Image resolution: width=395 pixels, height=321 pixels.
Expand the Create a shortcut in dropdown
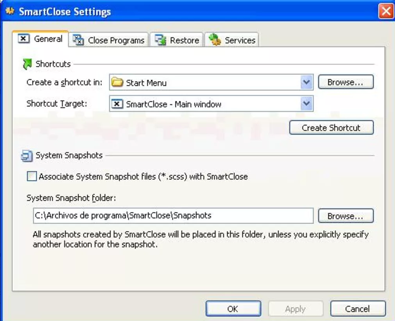tap(306, 82)
